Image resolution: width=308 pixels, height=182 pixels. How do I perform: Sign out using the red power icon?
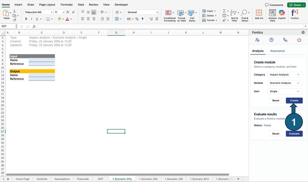coord(299,40)
